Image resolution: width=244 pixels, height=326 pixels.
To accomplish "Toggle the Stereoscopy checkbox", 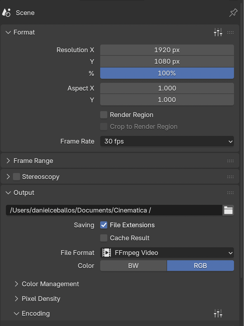I will point(17,177).
